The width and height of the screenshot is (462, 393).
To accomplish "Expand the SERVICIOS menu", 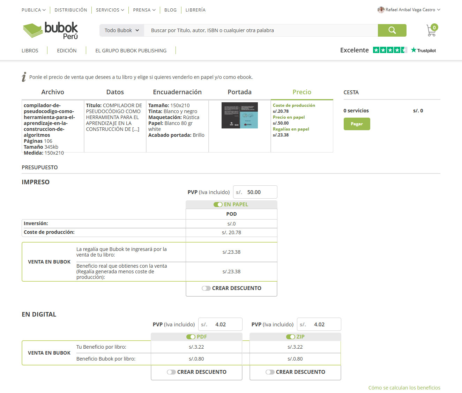I will 110,10.
